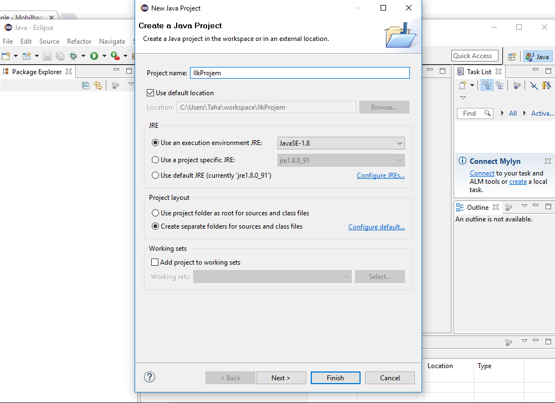Click the Debug bug icon
Screen dimensions: 555x403
pyautogui.click(x=73, y=56)
